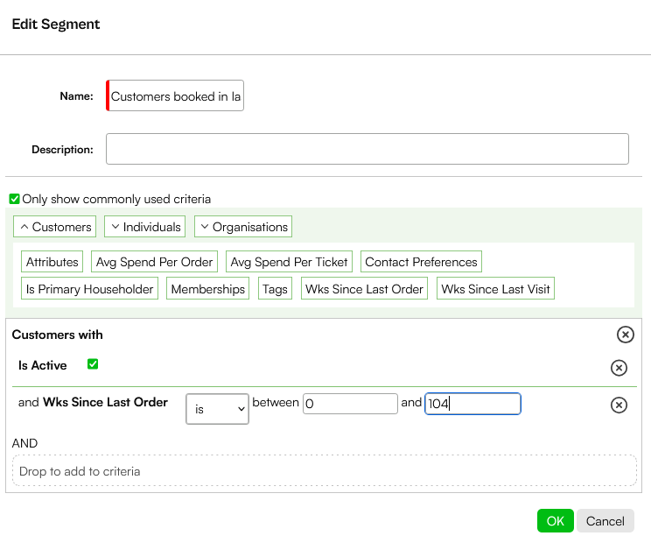Focus the Description text field

pos(367,149)
